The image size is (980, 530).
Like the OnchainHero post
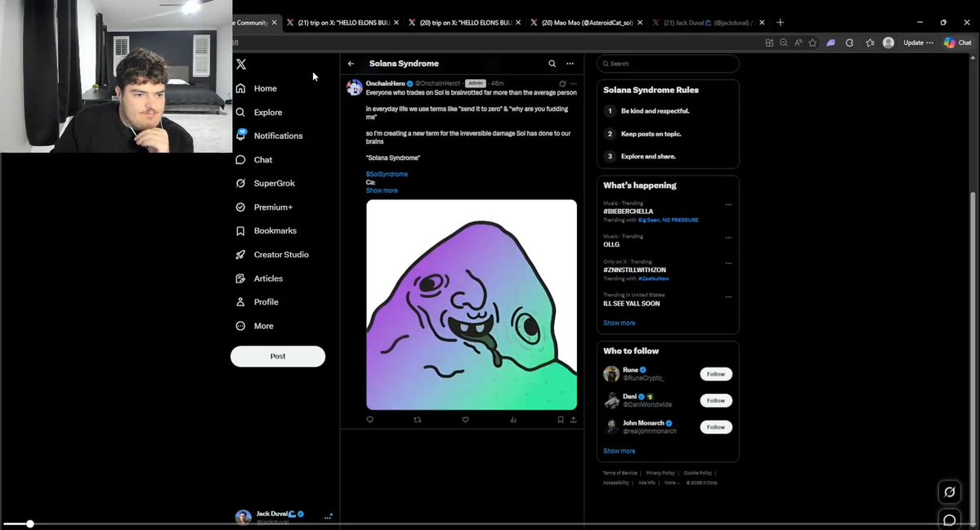tap(465, 420)
